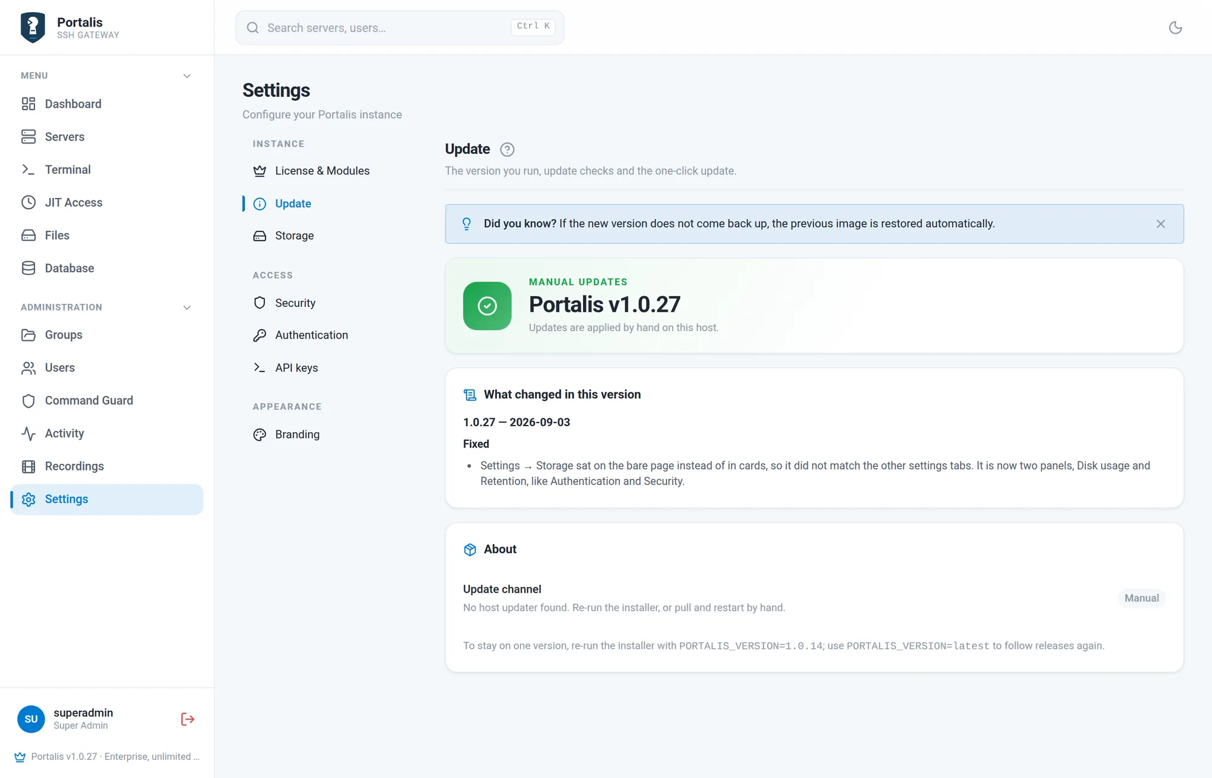Open the Storage settings tab
The width and height of the screenshot is (1212, 778).
pos(333,236)
